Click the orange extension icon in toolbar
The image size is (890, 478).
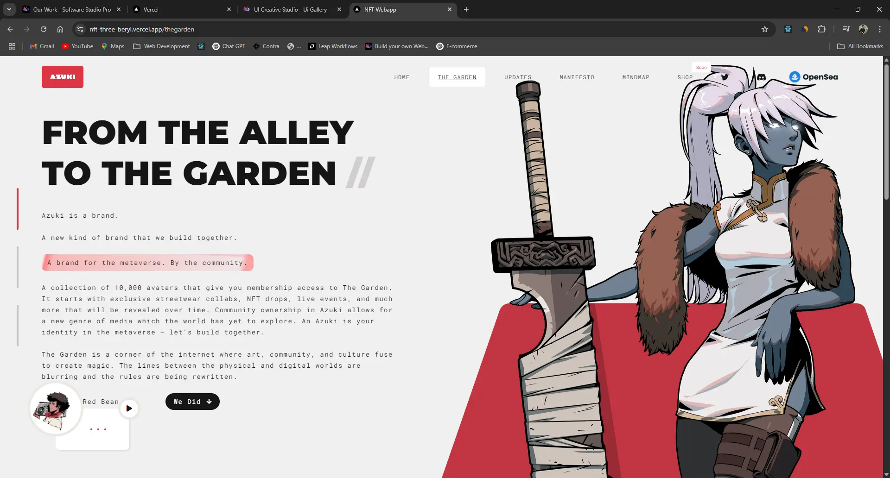(805, 29)
